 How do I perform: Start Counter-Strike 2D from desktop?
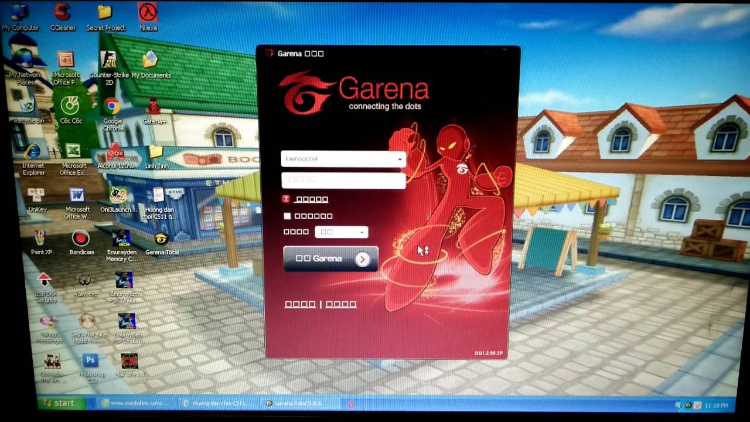click(109, 68)
